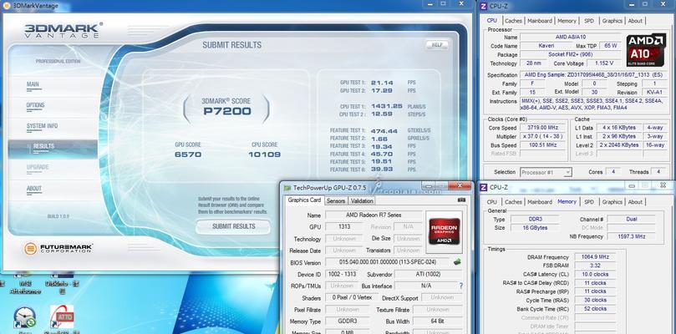Switch to Memory tab in CPU-Z processor window
The height and width of the screenshot is (334, 676).
click(567, 21)
